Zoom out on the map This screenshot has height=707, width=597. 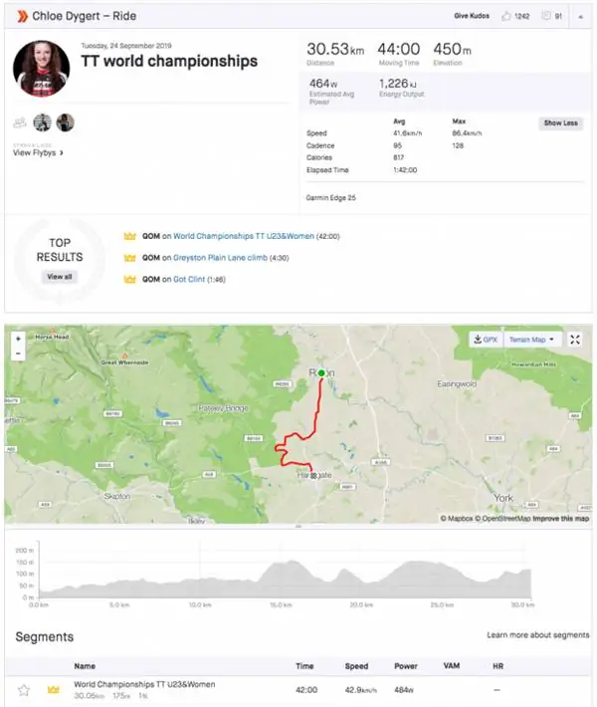pyautogui.click(x=18, y=353)
